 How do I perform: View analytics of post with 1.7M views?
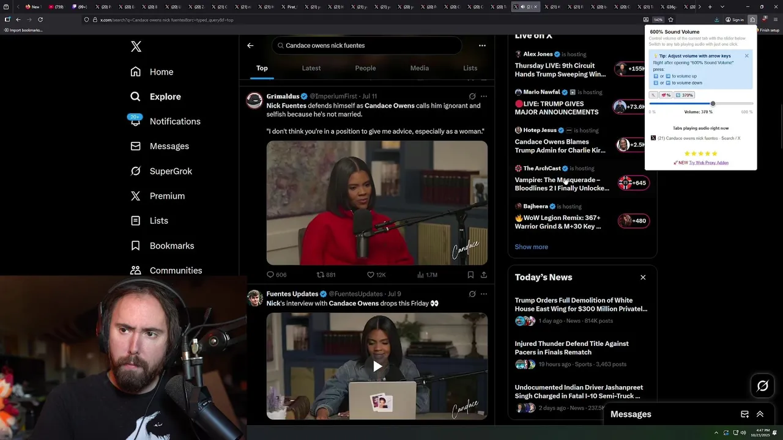[427, 275]
